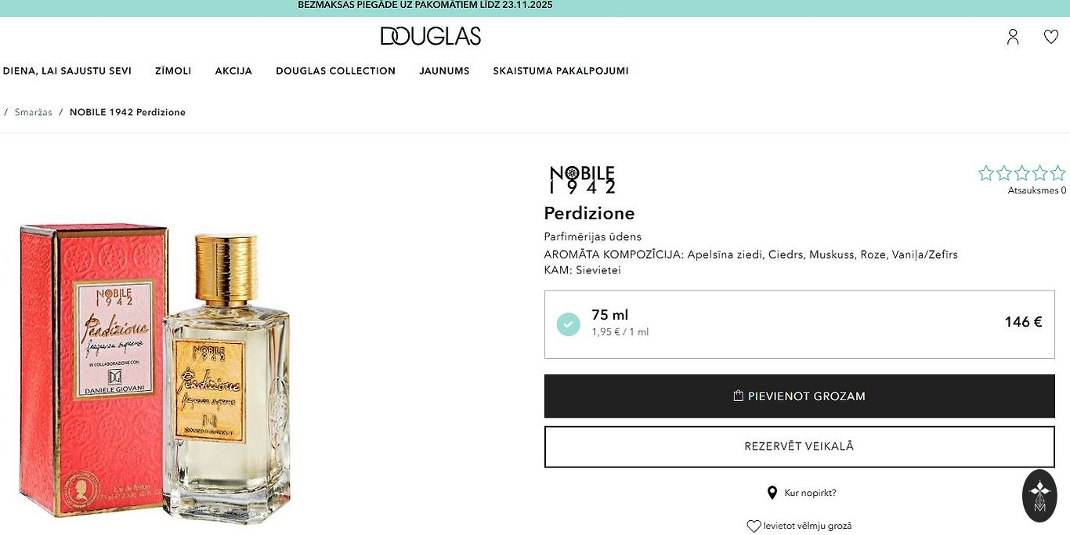Open Skaistuma pakalpojumi menu

coord(561,70)
